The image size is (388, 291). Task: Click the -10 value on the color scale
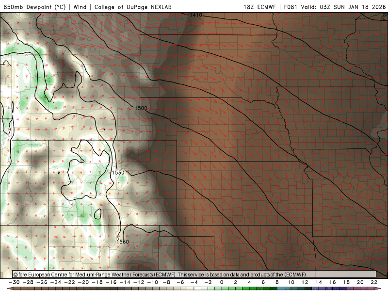tap(153, 282)
